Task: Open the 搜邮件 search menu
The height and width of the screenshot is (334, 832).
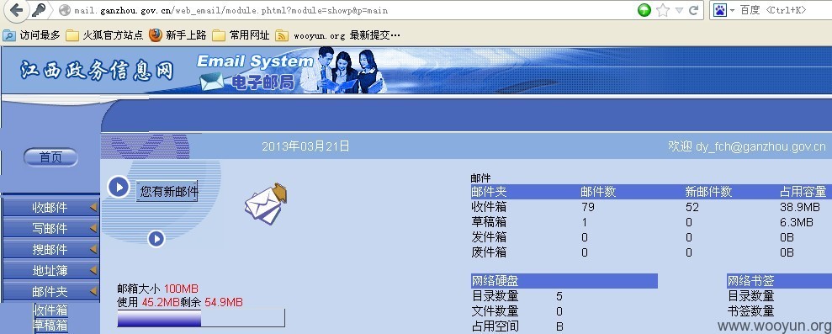Action: (50, 249)
